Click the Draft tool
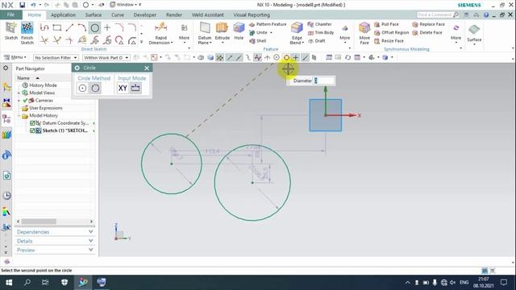This screenshot has width=516, height=290. tap(317, 41)
